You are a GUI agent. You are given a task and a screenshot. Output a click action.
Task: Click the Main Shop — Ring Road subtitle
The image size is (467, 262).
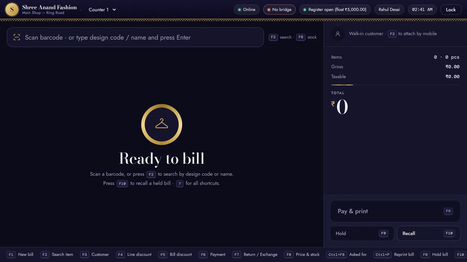(x=43, y=13)
